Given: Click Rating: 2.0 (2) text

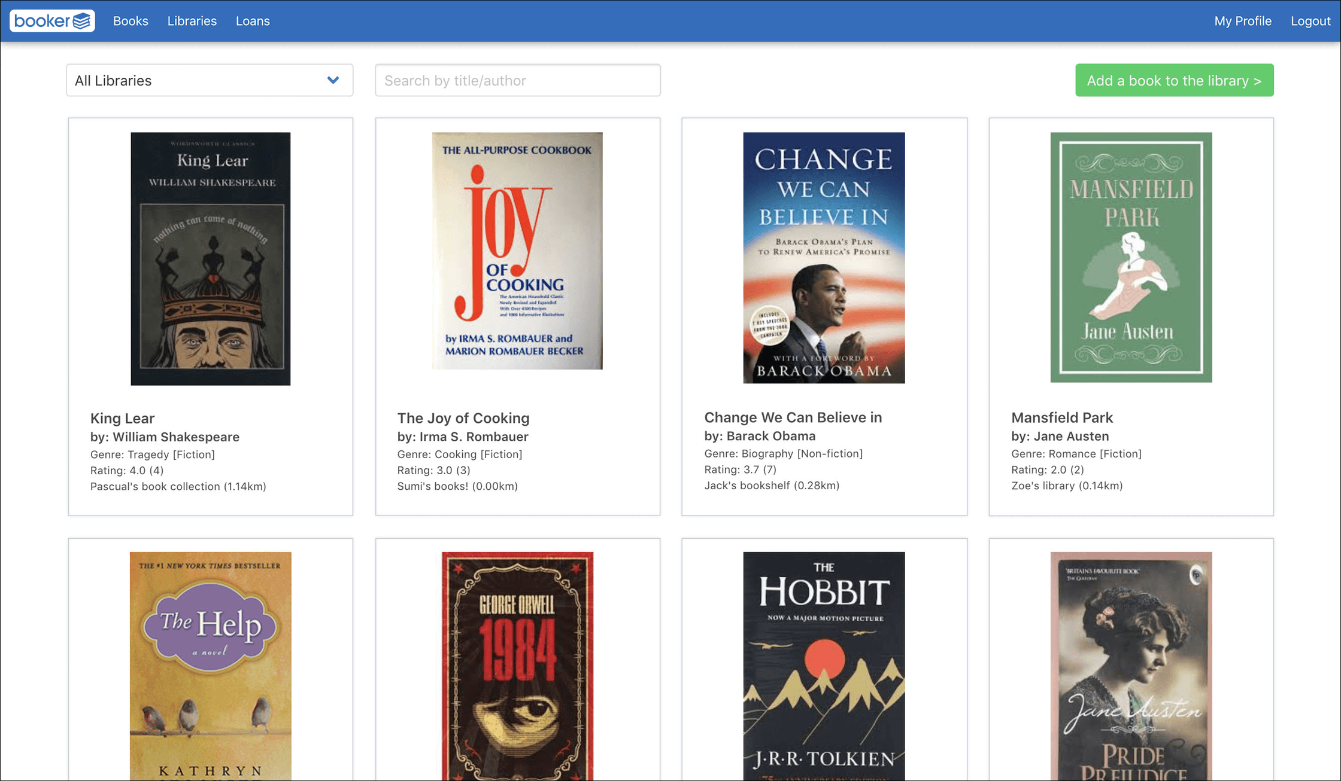Looking at the screenshot, I should (1048, 470).
